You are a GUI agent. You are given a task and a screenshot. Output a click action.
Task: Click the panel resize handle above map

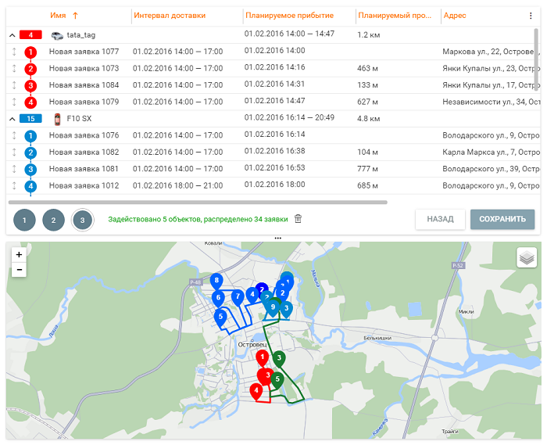[277, 238]
